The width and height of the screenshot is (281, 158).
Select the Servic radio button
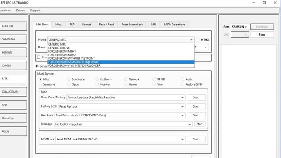37,66
